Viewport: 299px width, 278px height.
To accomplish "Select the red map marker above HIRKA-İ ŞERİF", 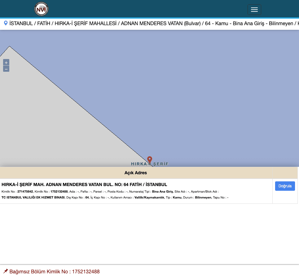I will (150, 158).
